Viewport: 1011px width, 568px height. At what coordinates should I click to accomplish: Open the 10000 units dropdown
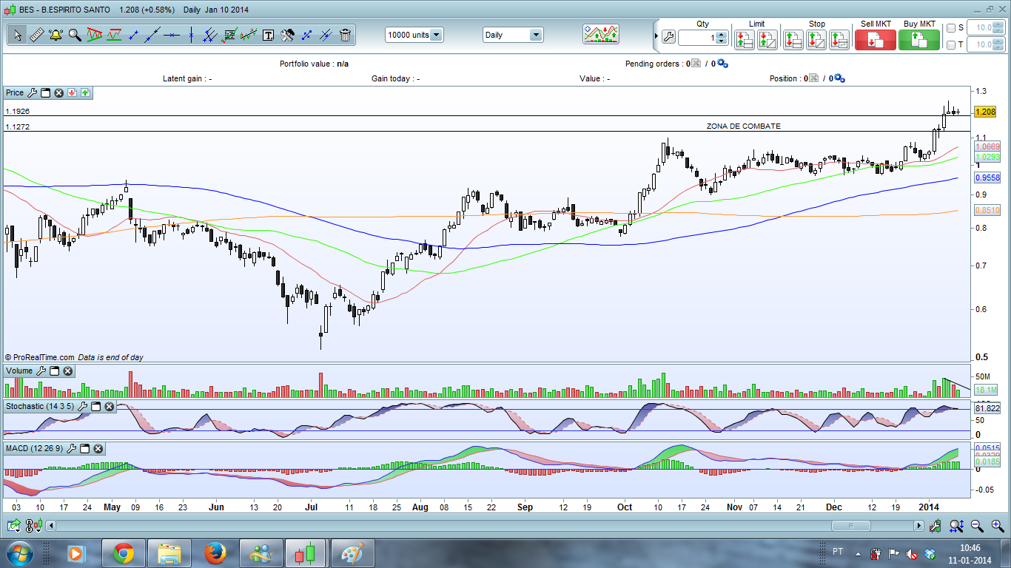[x=437, y=35]
